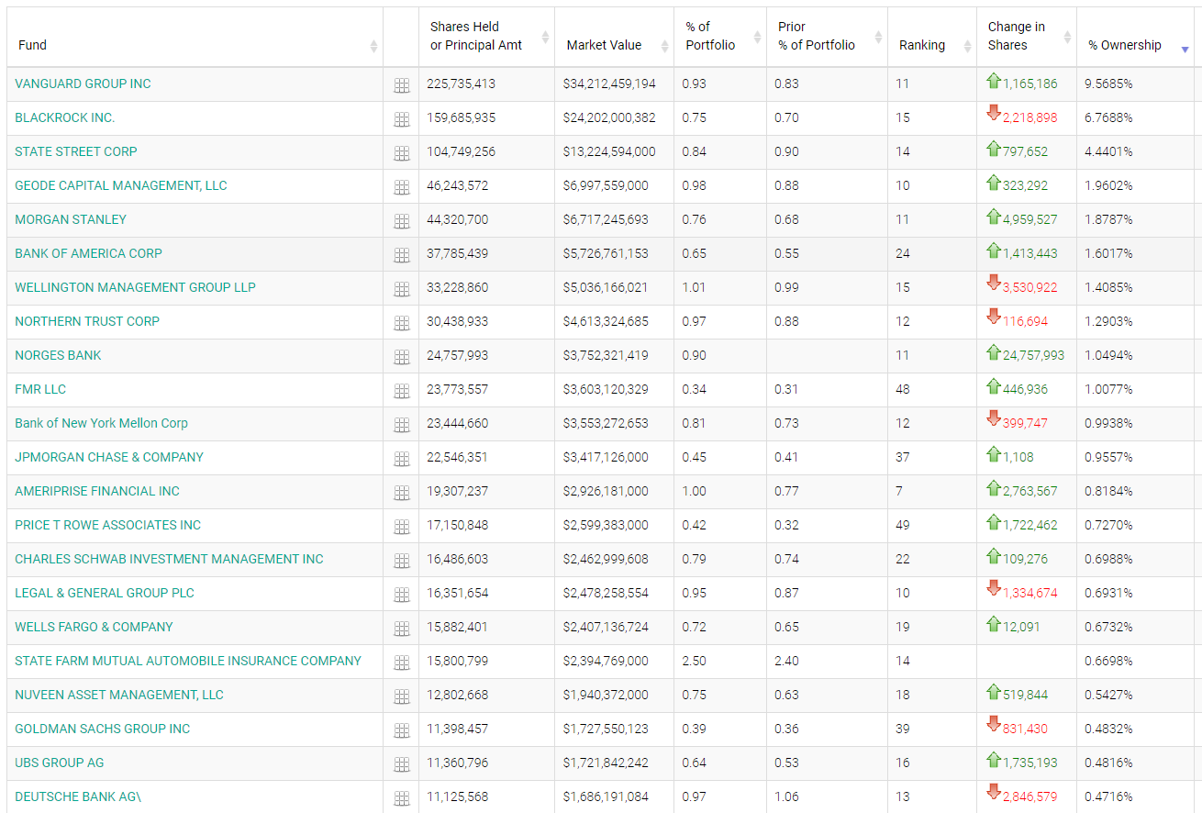1202x813 pixels.
Task: Open BANK OF AMERICA CORP link
Action: (x=88, y=253)
